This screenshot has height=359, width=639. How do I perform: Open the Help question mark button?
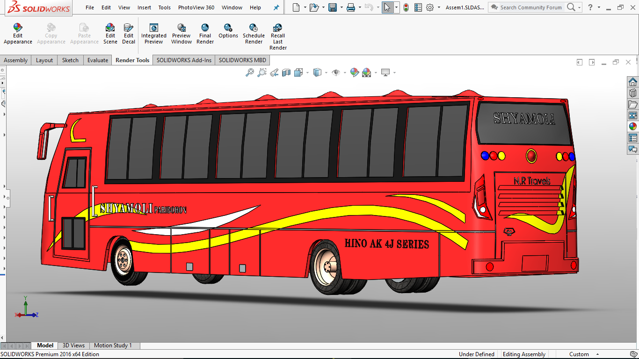tap(590, 7)
